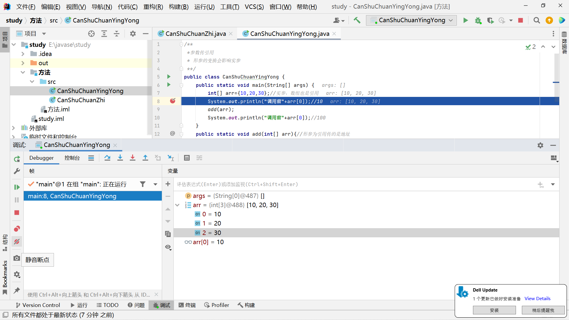Click the Run to Cursor icon

pos(171,158)
